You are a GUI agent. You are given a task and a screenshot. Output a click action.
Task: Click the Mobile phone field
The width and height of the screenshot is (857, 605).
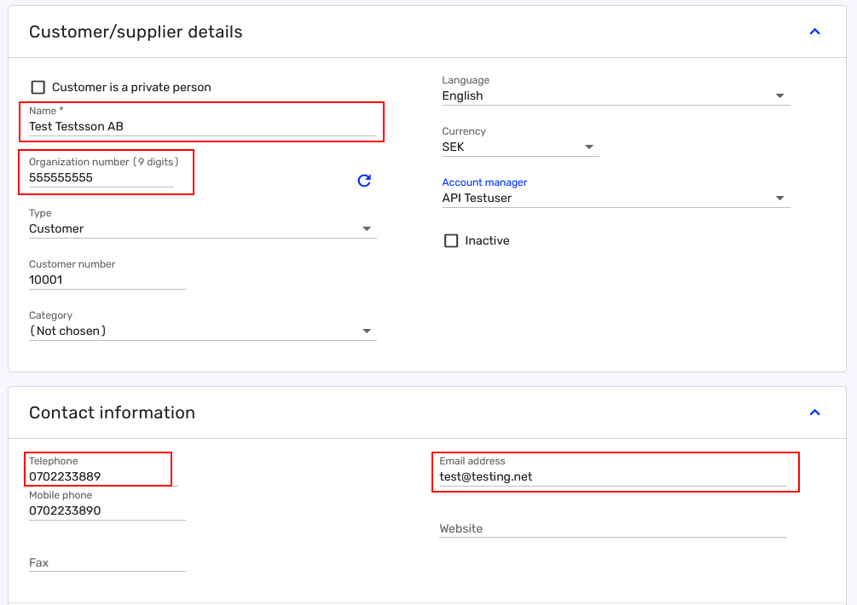click(107, 511)
